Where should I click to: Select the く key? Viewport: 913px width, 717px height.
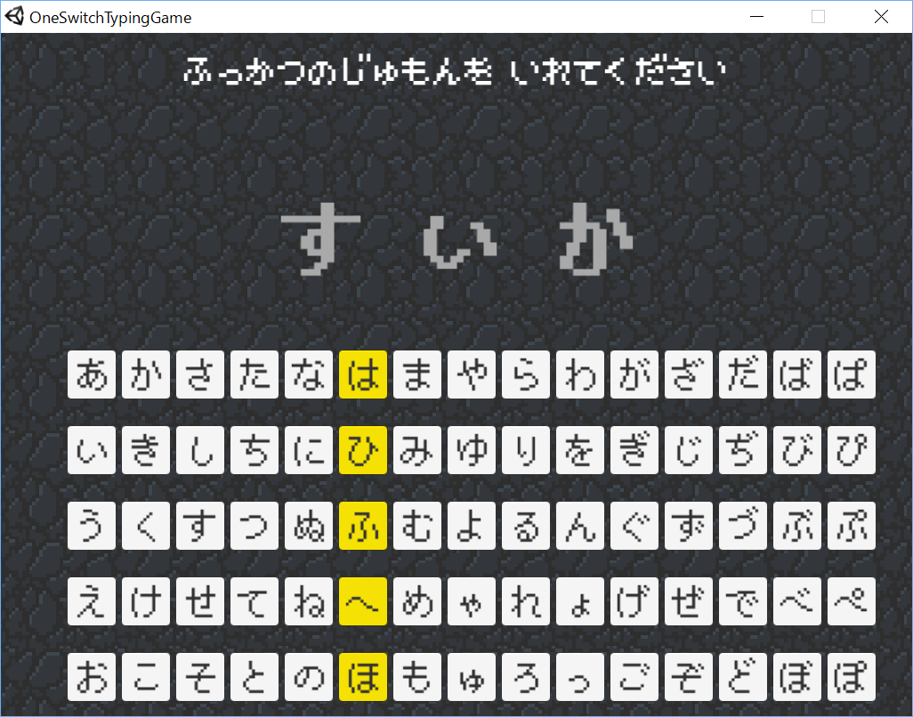(x=146, y=526)
